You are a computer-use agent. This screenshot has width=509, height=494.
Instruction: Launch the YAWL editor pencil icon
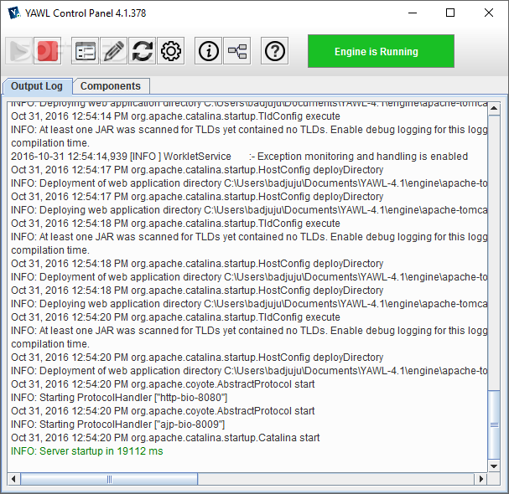pyautogui.click(x=113, y=51)
